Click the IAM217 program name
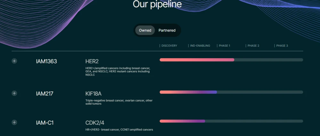The image size is (320, 136). 45,94
